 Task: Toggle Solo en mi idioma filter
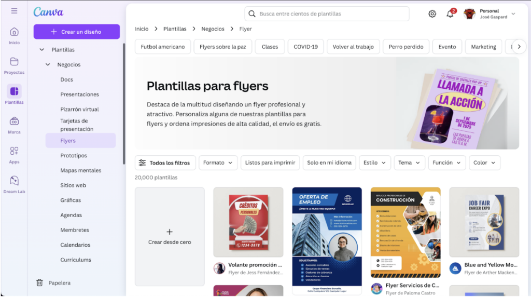(329, 163)
